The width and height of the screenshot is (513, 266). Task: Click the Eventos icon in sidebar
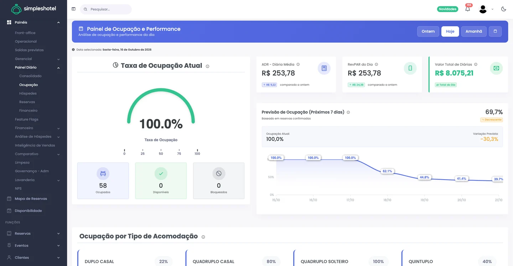pos(9,245)
